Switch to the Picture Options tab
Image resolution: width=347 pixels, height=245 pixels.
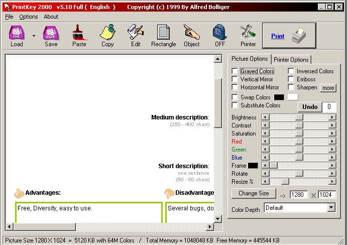(250, 59)
